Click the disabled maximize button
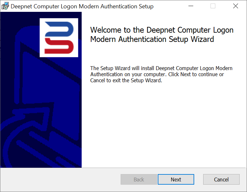This screenshot has width=247, height=192. click(x=213, y=6)
